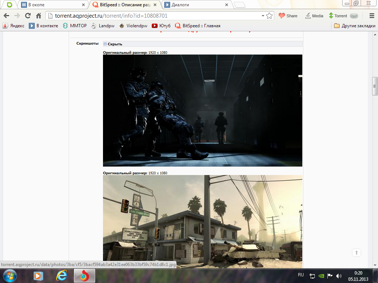This screenshot has height=283, width=378.
Task: Open the Яндекс bookmark
Action: [14, 26]
